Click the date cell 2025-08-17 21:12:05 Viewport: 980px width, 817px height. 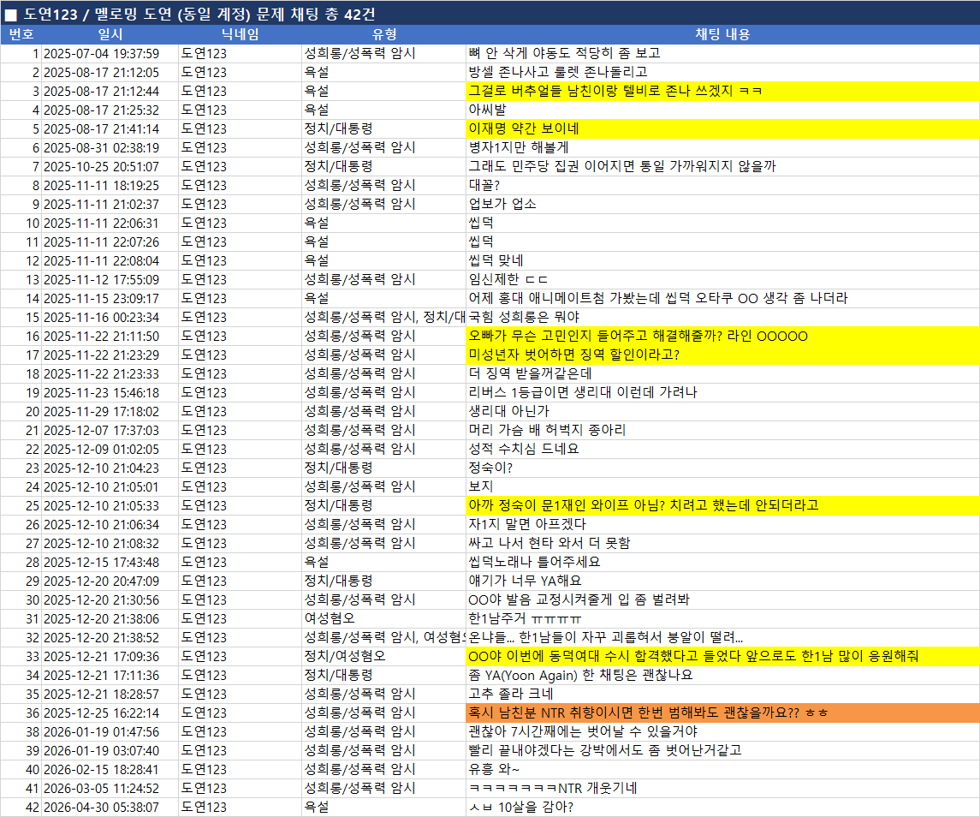[x=110, y=73]
